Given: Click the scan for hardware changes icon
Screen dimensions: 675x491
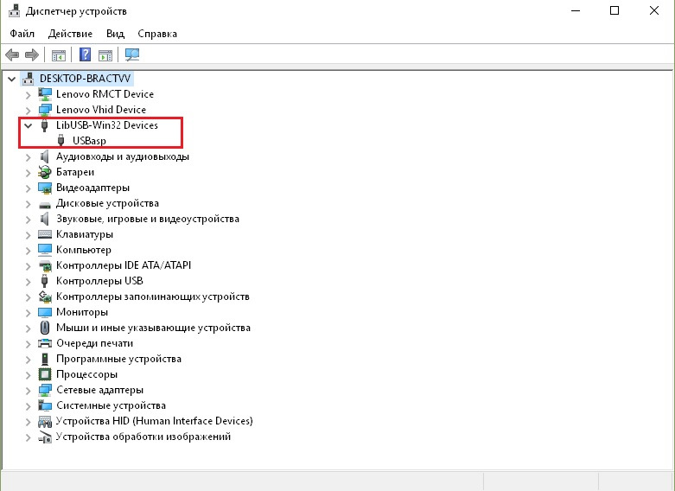Looking at the screenshot, I should (132, 55).
